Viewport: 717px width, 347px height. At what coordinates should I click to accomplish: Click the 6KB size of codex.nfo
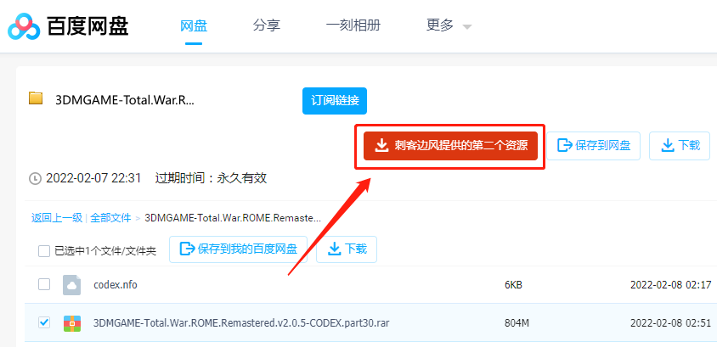click(x=513, y=285)
